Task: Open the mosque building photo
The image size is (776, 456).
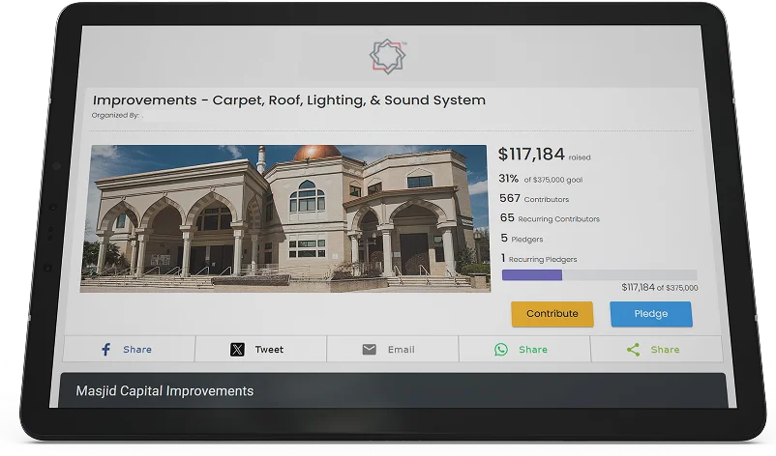Action: 289,218
